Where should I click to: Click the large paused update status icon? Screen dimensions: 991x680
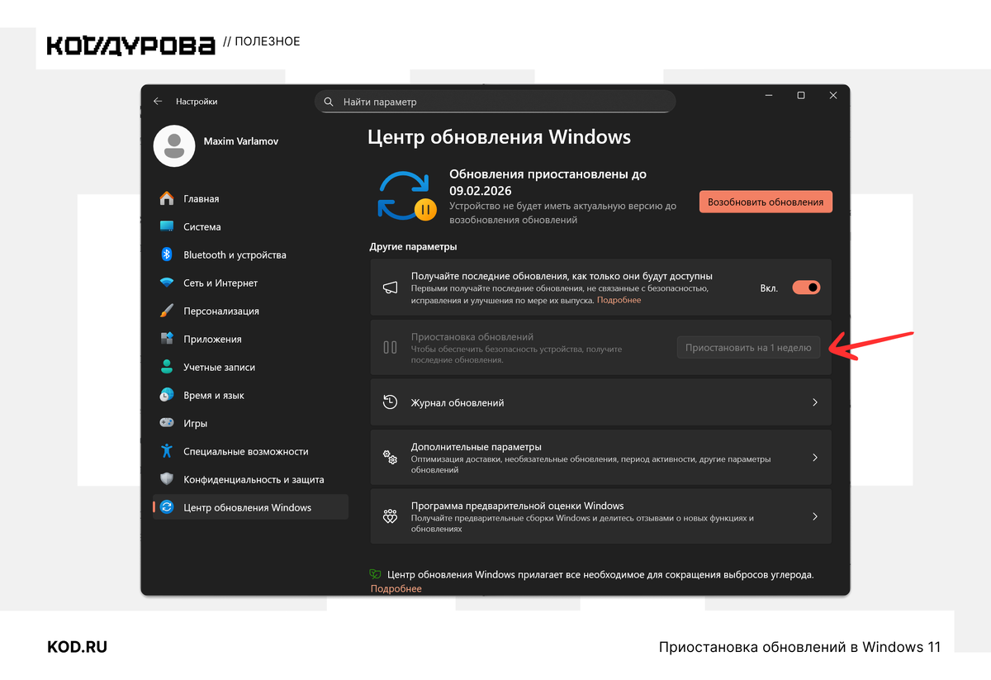(405, 195)
